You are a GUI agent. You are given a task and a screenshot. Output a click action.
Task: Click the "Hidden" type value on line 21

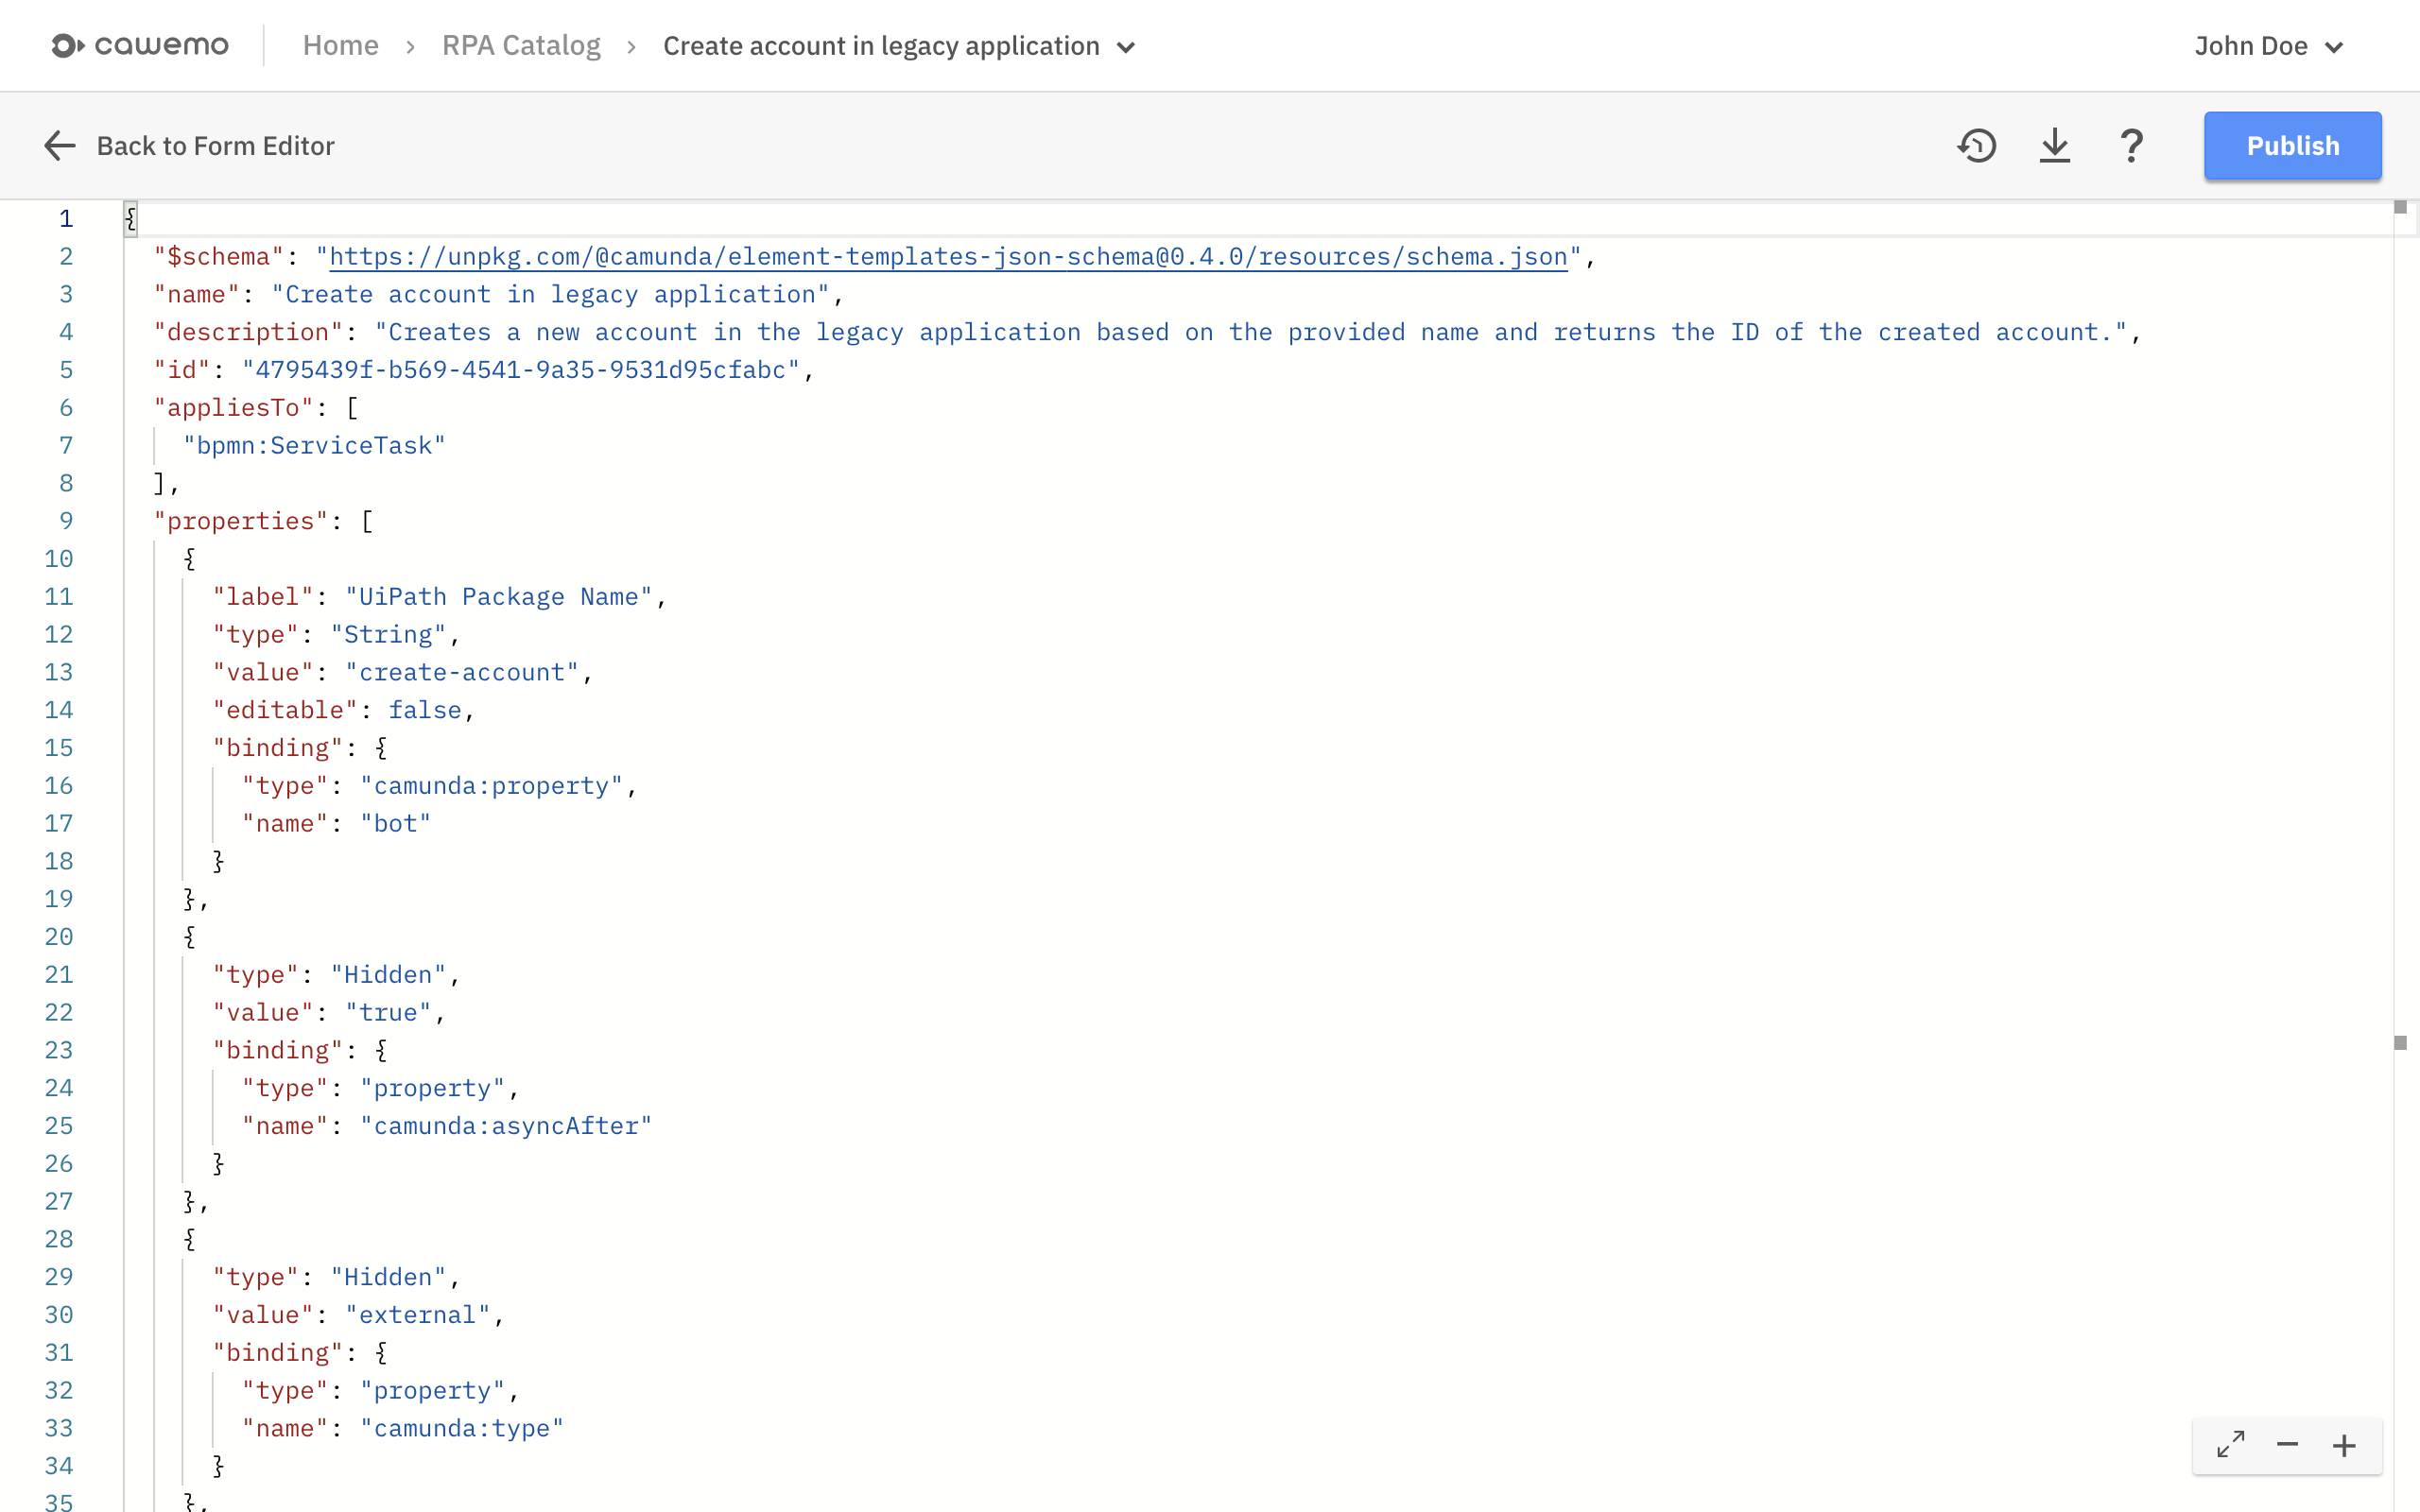[388, 975]
